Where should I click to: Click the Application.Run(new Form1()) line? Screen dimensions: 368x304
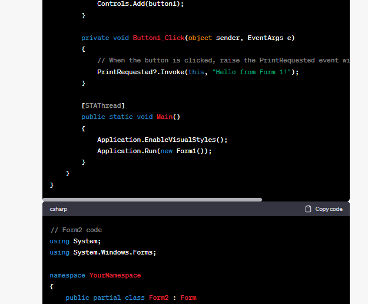(154, 151)
